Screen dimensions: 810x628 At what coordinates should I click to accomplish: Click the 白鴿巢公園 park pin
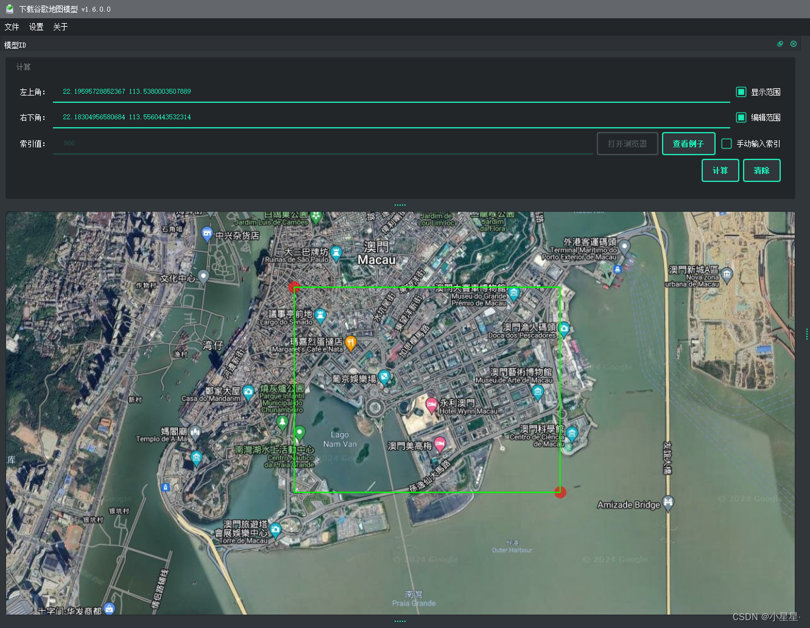pos(316,217)
